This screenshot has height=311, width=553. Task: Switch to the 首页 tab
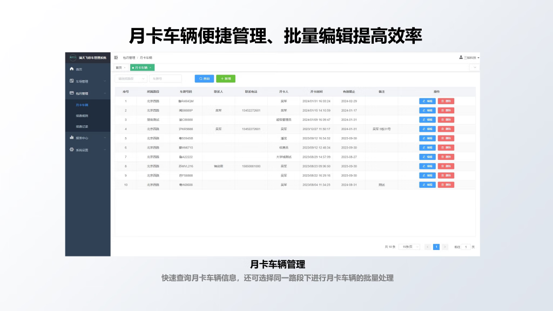tap(119, 67)
